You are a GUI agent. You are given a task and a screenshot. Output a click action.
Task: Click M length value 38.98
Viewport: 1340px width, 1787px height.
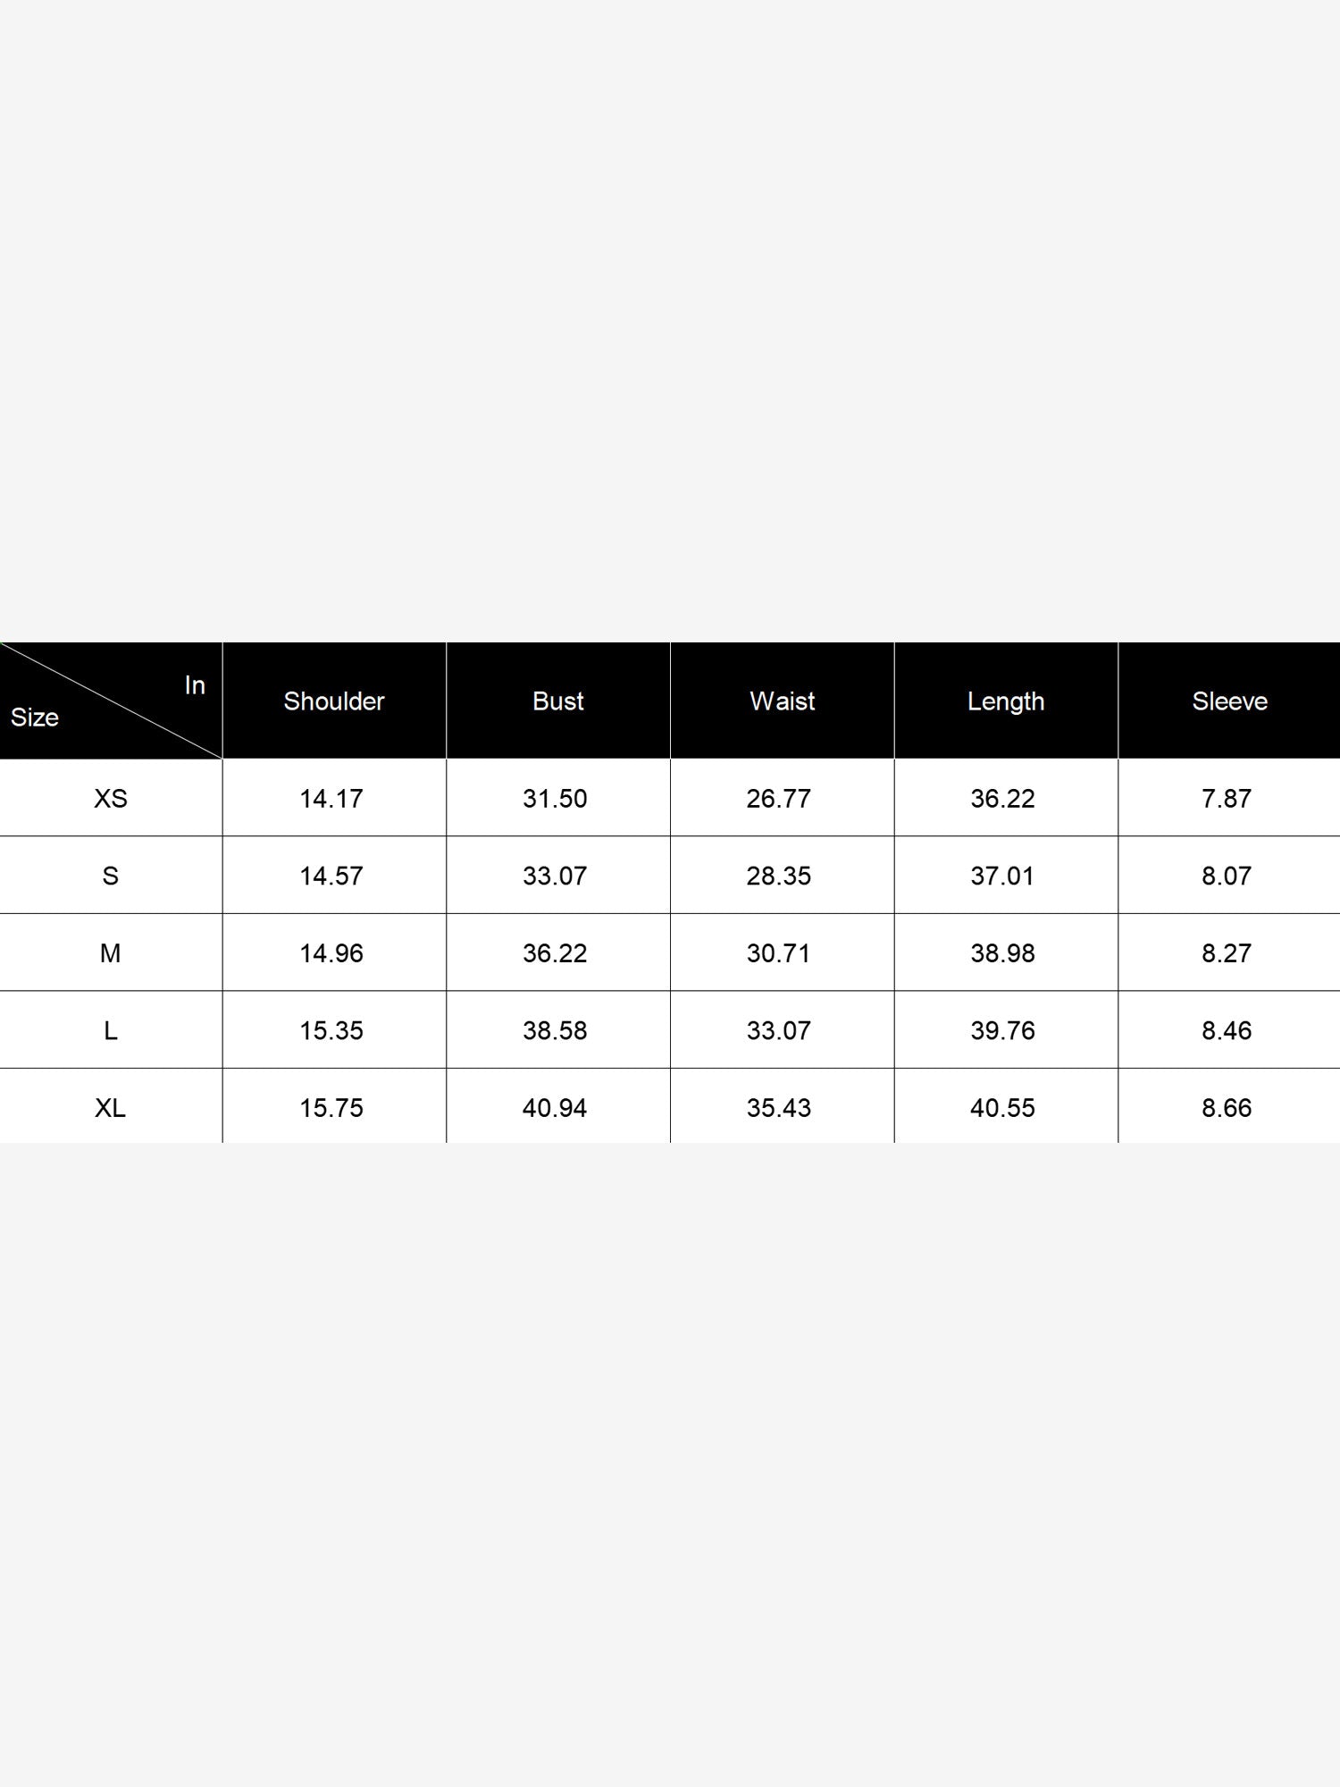[1002, 953]
